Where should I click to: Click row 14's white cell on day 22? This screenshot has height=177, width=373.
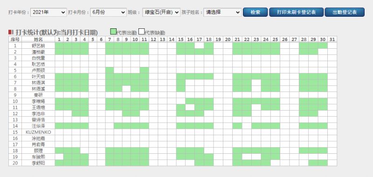(247, 126)
